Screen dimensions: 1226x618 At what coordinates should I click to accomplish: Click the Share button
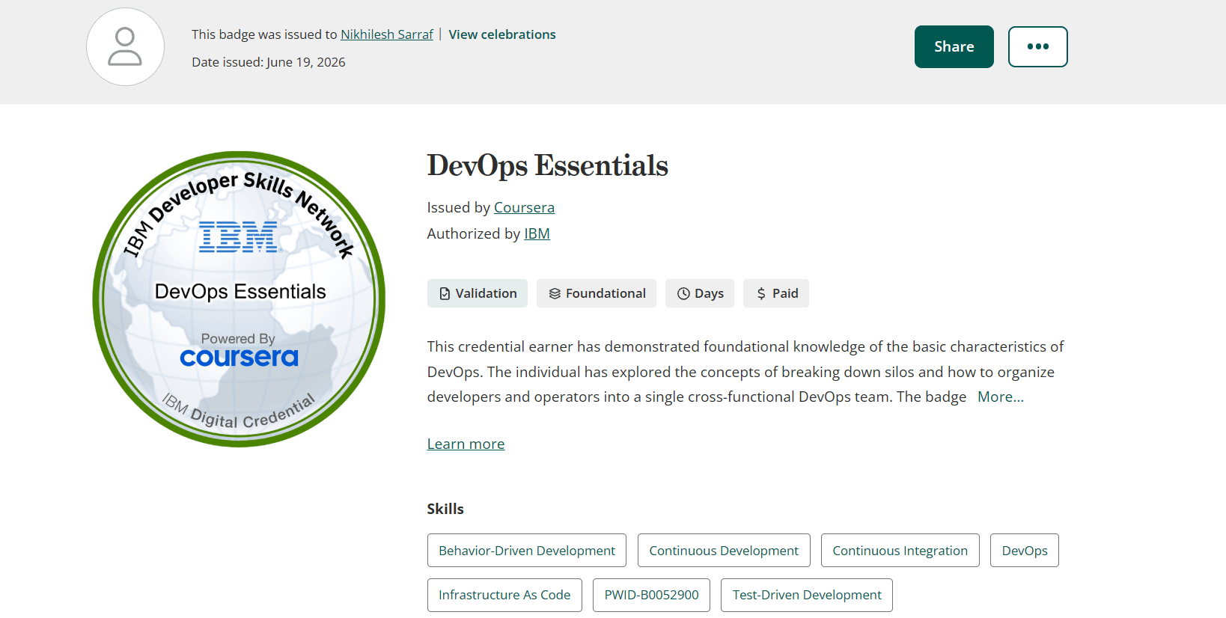coord(954,46)
